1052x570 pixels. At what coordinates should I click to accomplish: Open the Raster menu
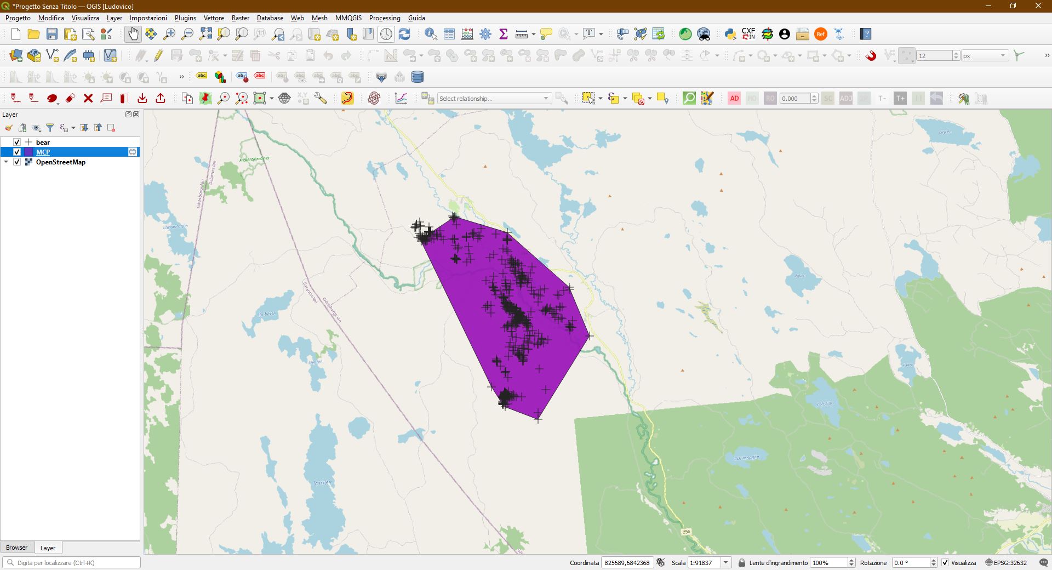pyautogui.click(x=240, y=18)
